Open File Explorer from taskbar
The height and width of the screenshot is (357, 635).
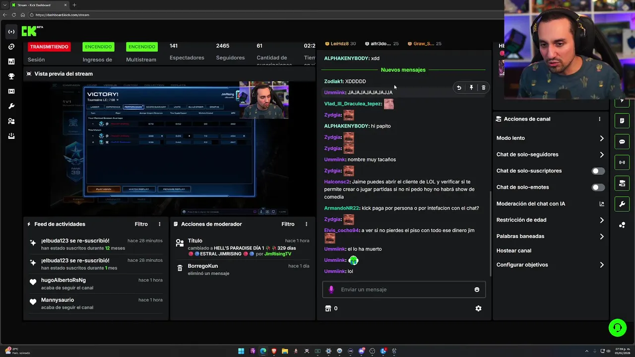(285, 351)
